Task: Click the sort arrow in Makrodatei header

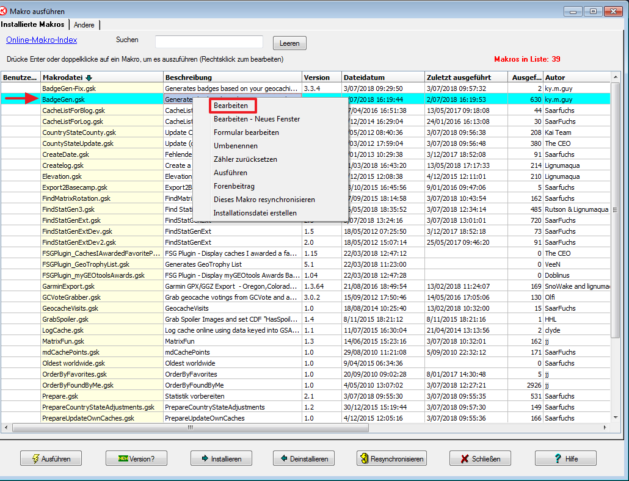Action: point(89,78)
